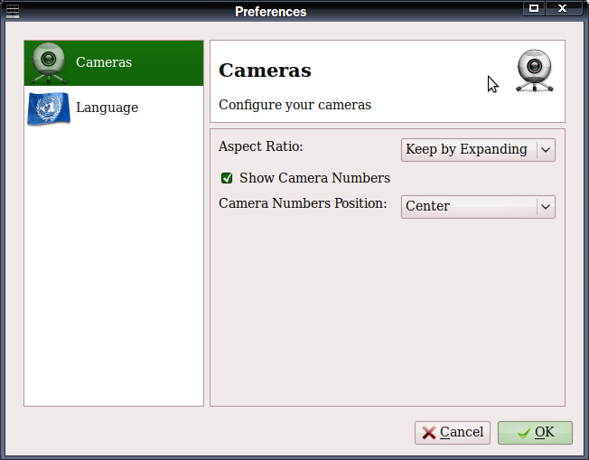This screenshot has width=589, height=460.
Task: Open the Language preferences category
Action: (x=114, y=108)
